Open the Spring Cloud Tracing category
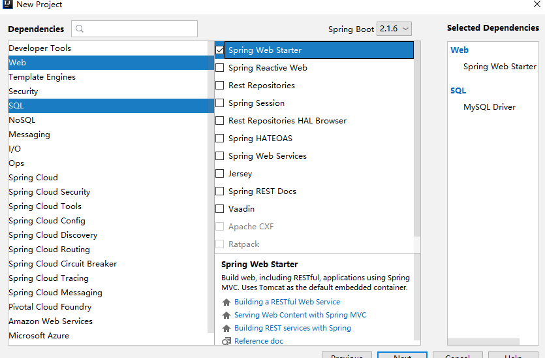Viewport: 545px width, 358px height. pyautogui.click(x=108, y=278)
